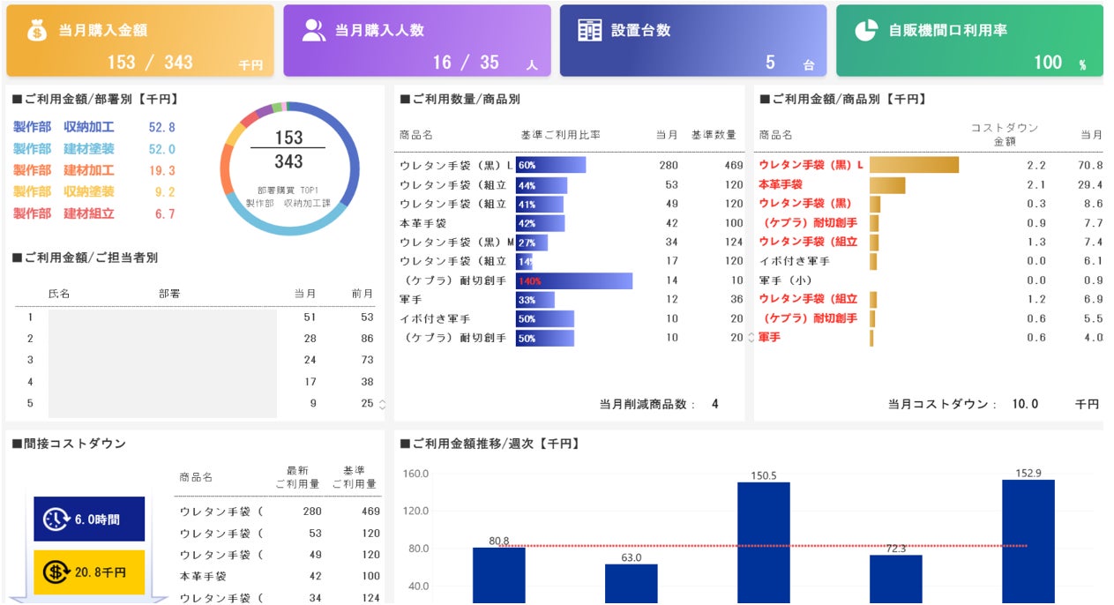
Task: Click the money bag icon on 当月購入金額 card
Action: 36,30
